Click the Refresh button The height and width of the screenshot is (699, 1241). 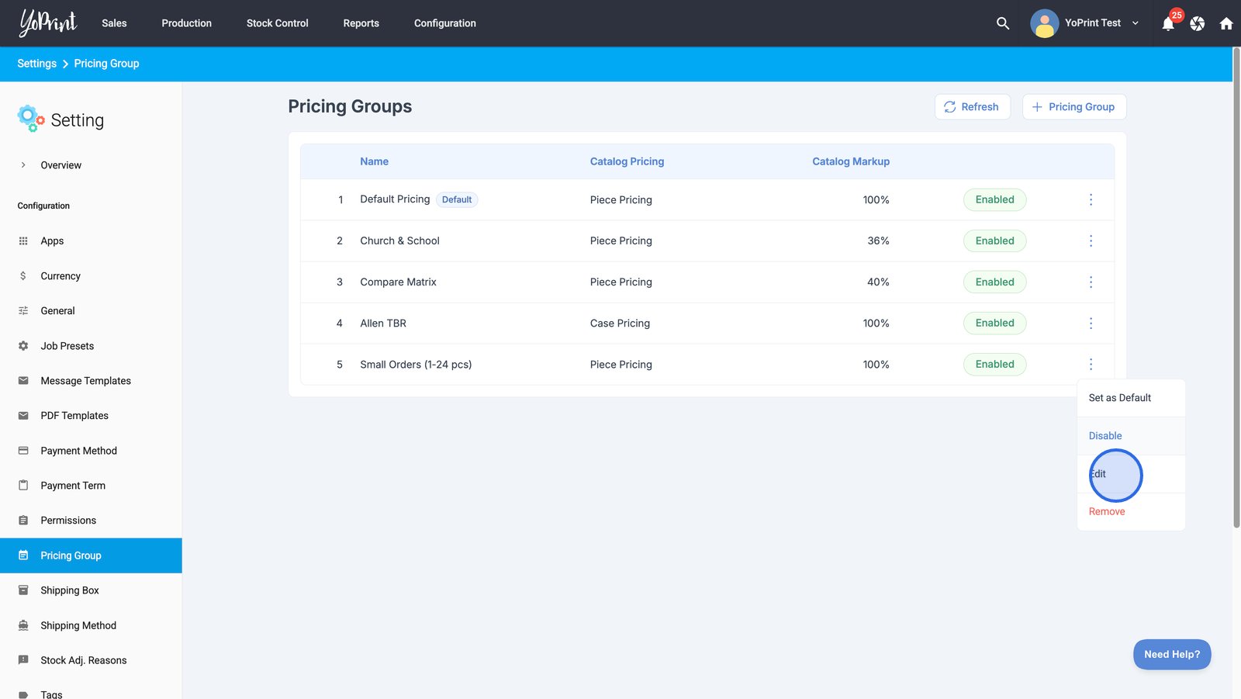(x=972, y=107)
